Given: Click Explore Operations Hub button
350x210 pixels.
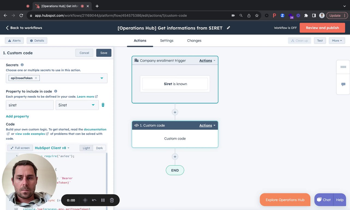Looking at the screenshot, I should click(x=285, y=200).
